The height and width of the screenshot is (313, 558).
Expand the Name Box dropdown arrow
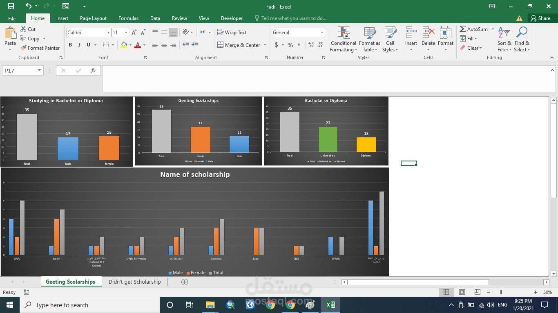tap(40, 71)
